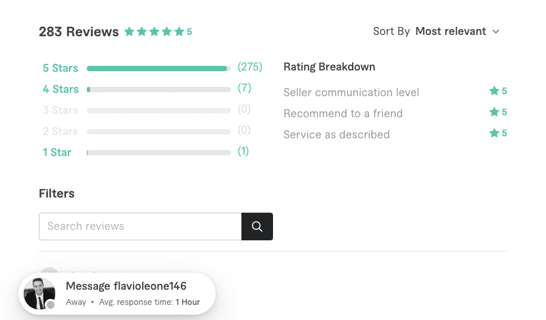Expand sorting with the chevron arrow
The height and width of the screenshot is (320, 546).
pos(496,32)
